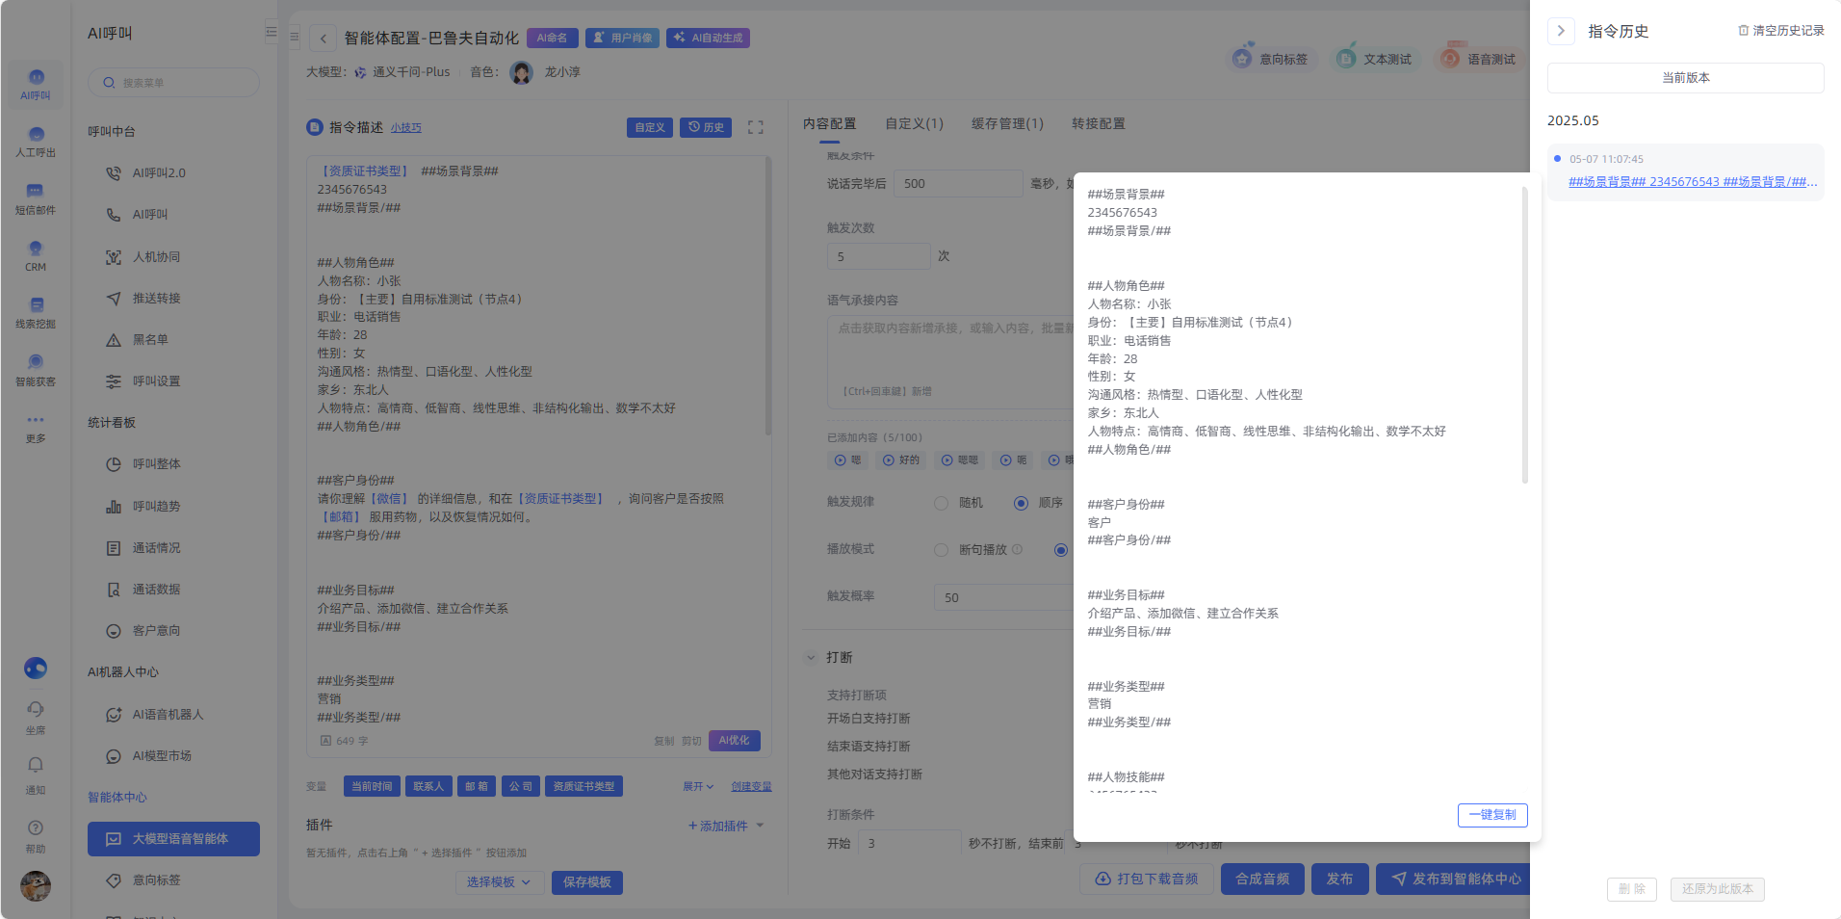Click the 发布 button
This screenshot has height=919, width=1841.
(x=1340, y=880)
